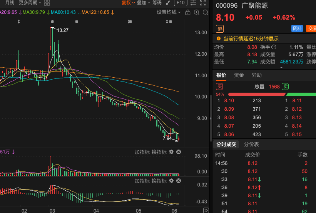Click the red 买 buy icon
The height and width of the screenshot is (213, 316).
(x=219, y=87)
